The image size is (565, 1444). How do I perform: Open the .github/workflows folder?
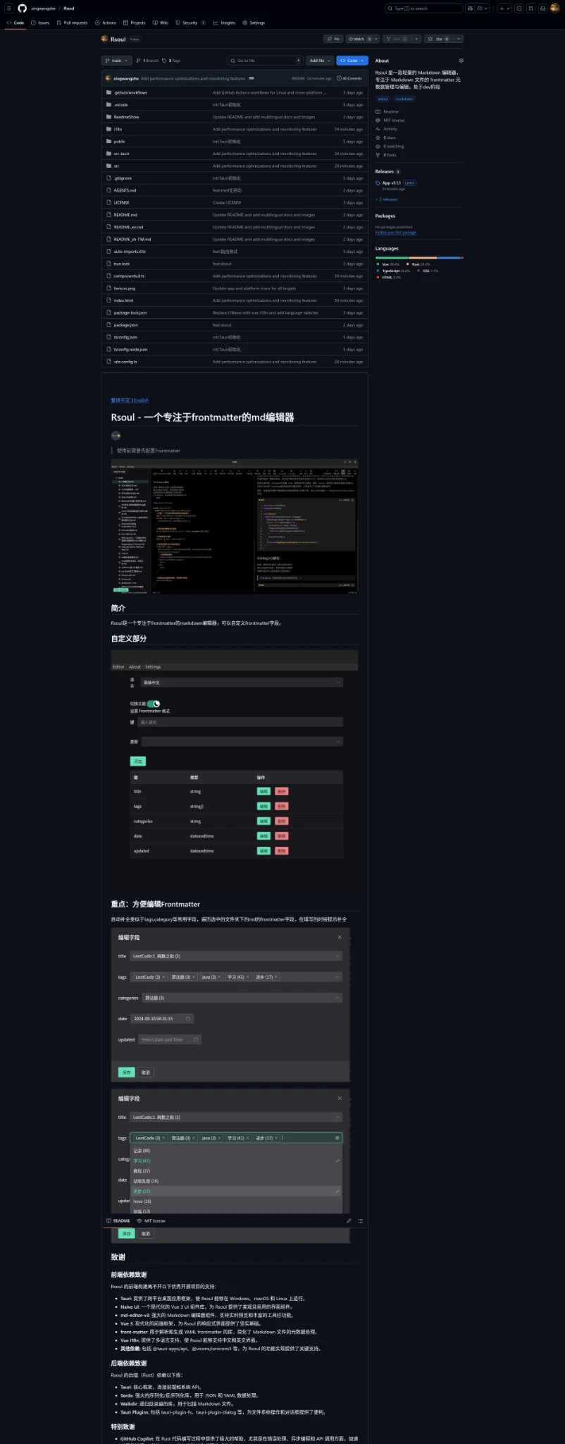[130, 92]
